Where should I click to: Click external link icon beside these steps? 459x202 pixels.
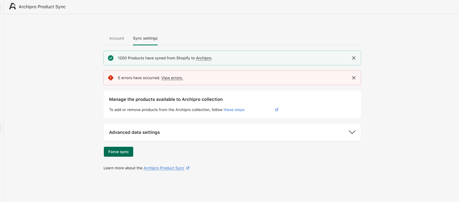click(x=277, y=110)
